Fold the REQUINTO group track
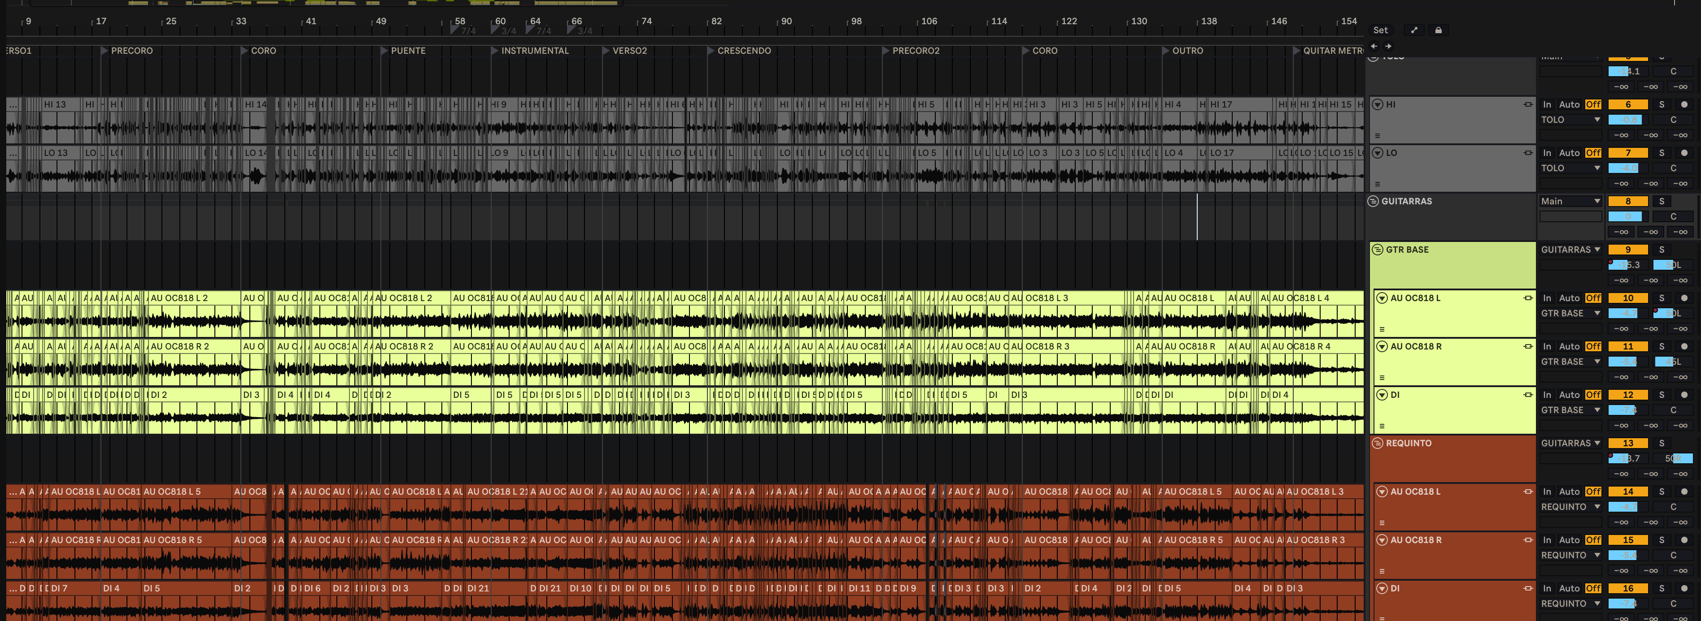The image size is (1701, 621). [x=1378, y=443]
